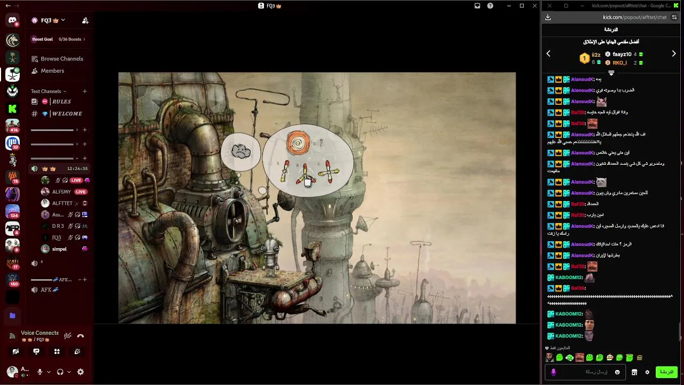
Task: Click the Discord back navigation arrow
Action: pyautogui.click(x=7, y=6)
